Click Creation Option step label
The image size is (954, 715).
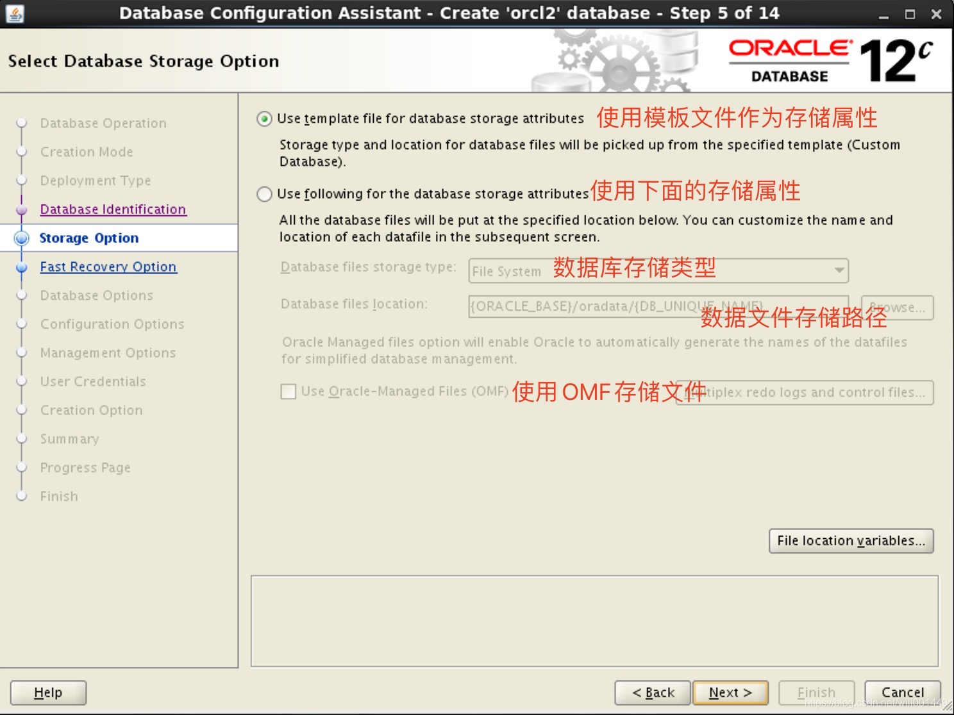pyautogui.click(x=92, y=410)
